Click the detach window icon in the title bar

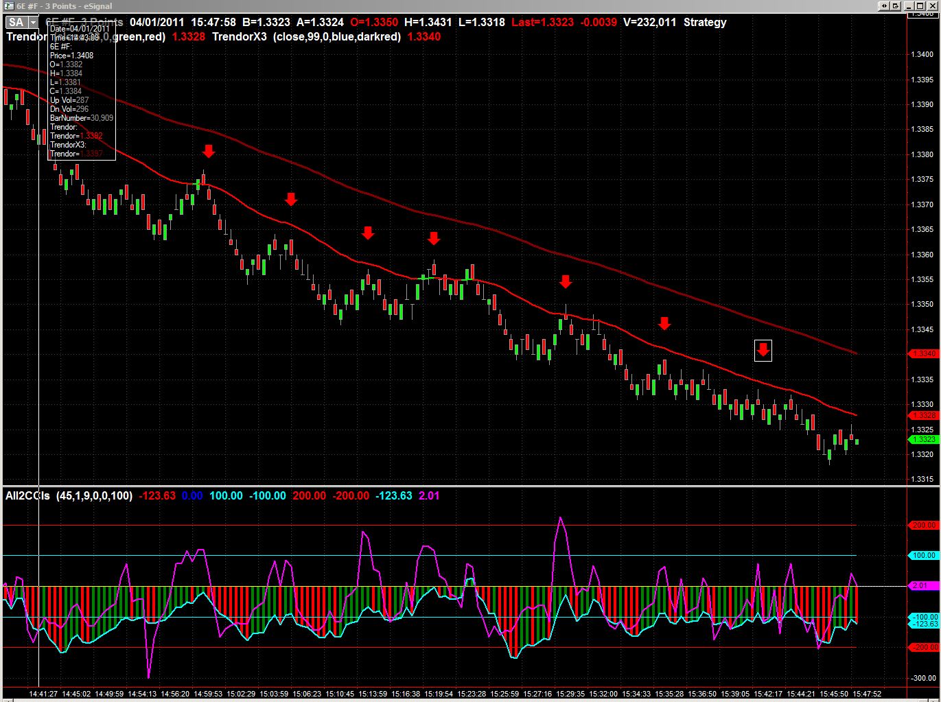(896, 6)
